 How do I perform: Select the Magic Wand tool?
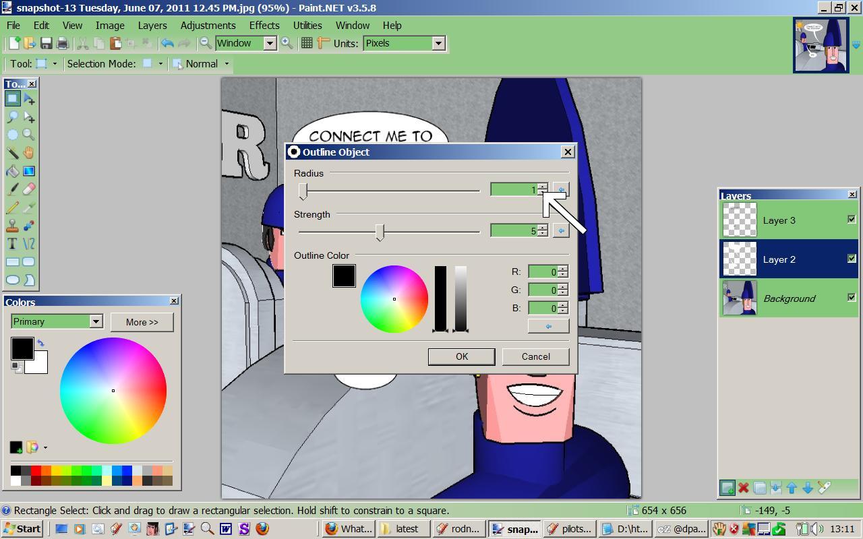(x=13, y=153)
